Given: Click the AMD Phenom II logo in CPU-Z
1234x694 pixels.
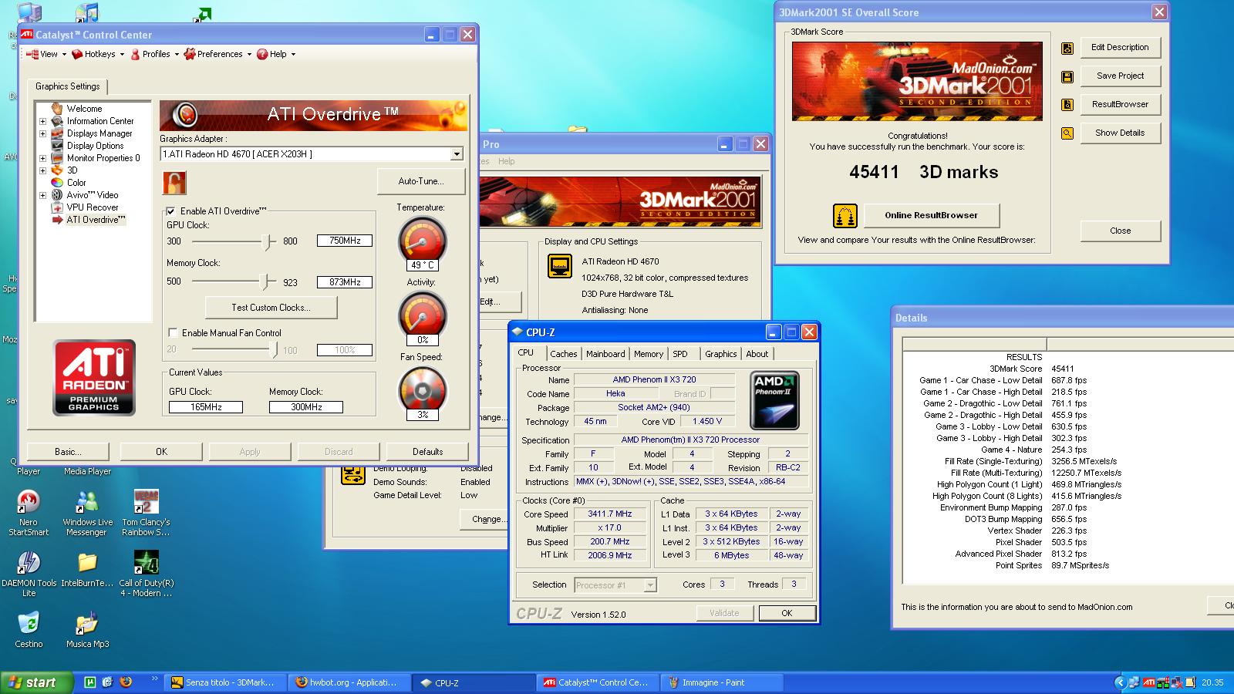Looking at the screenshot, I should pyautogui.click(x=774, y=400).
